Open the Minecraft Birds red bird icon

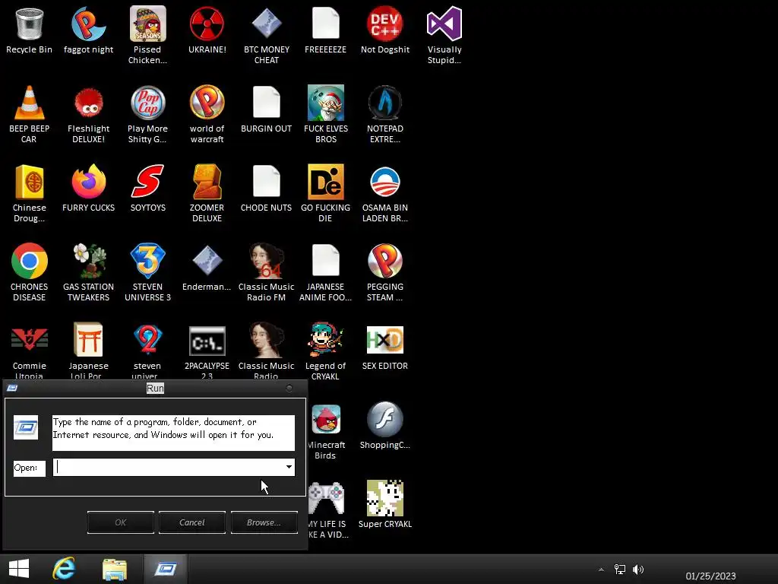pyautogui.click(x=326, y=419)
